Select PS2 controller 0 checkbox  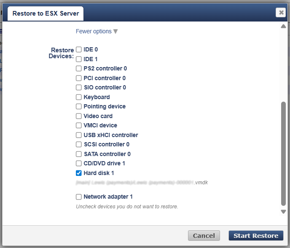point(79,68)
